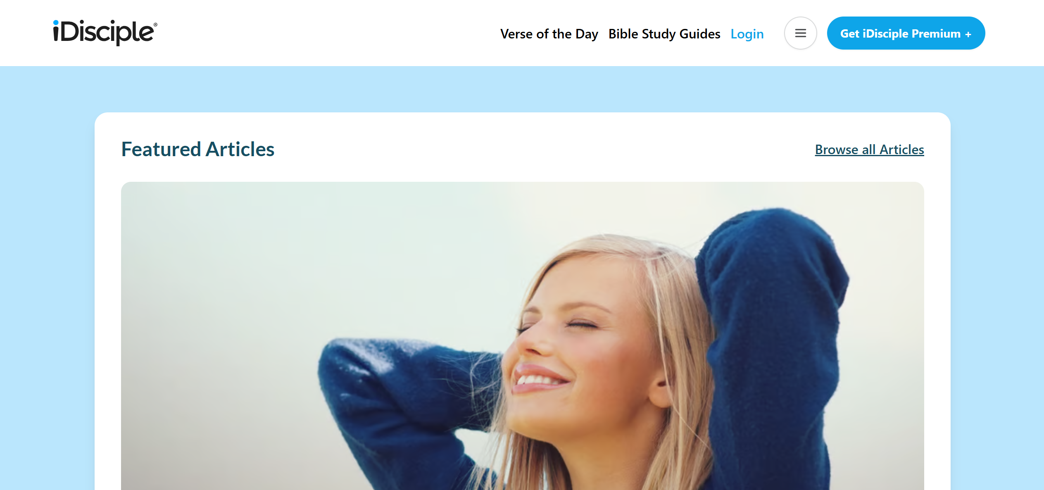Click the Login link
Screen dimensions: 1044x490
(x=747, y=33)
